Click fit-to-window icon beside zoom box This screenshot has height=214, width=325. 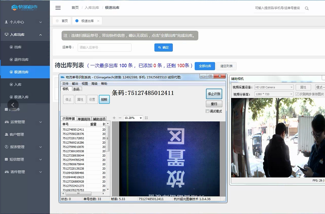click(146, 118)
